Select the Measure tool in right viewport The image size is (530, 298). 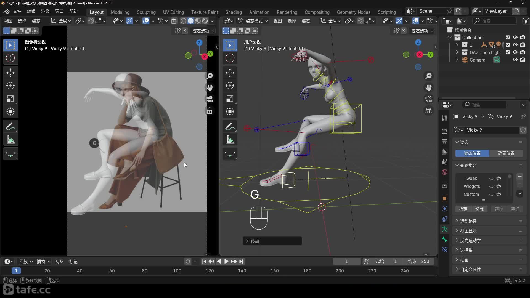230,140
